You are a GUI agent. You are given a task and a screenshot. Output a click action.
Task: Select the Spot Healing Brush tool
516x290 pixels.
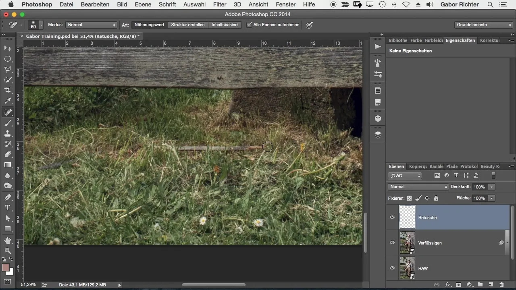point(8,112)
